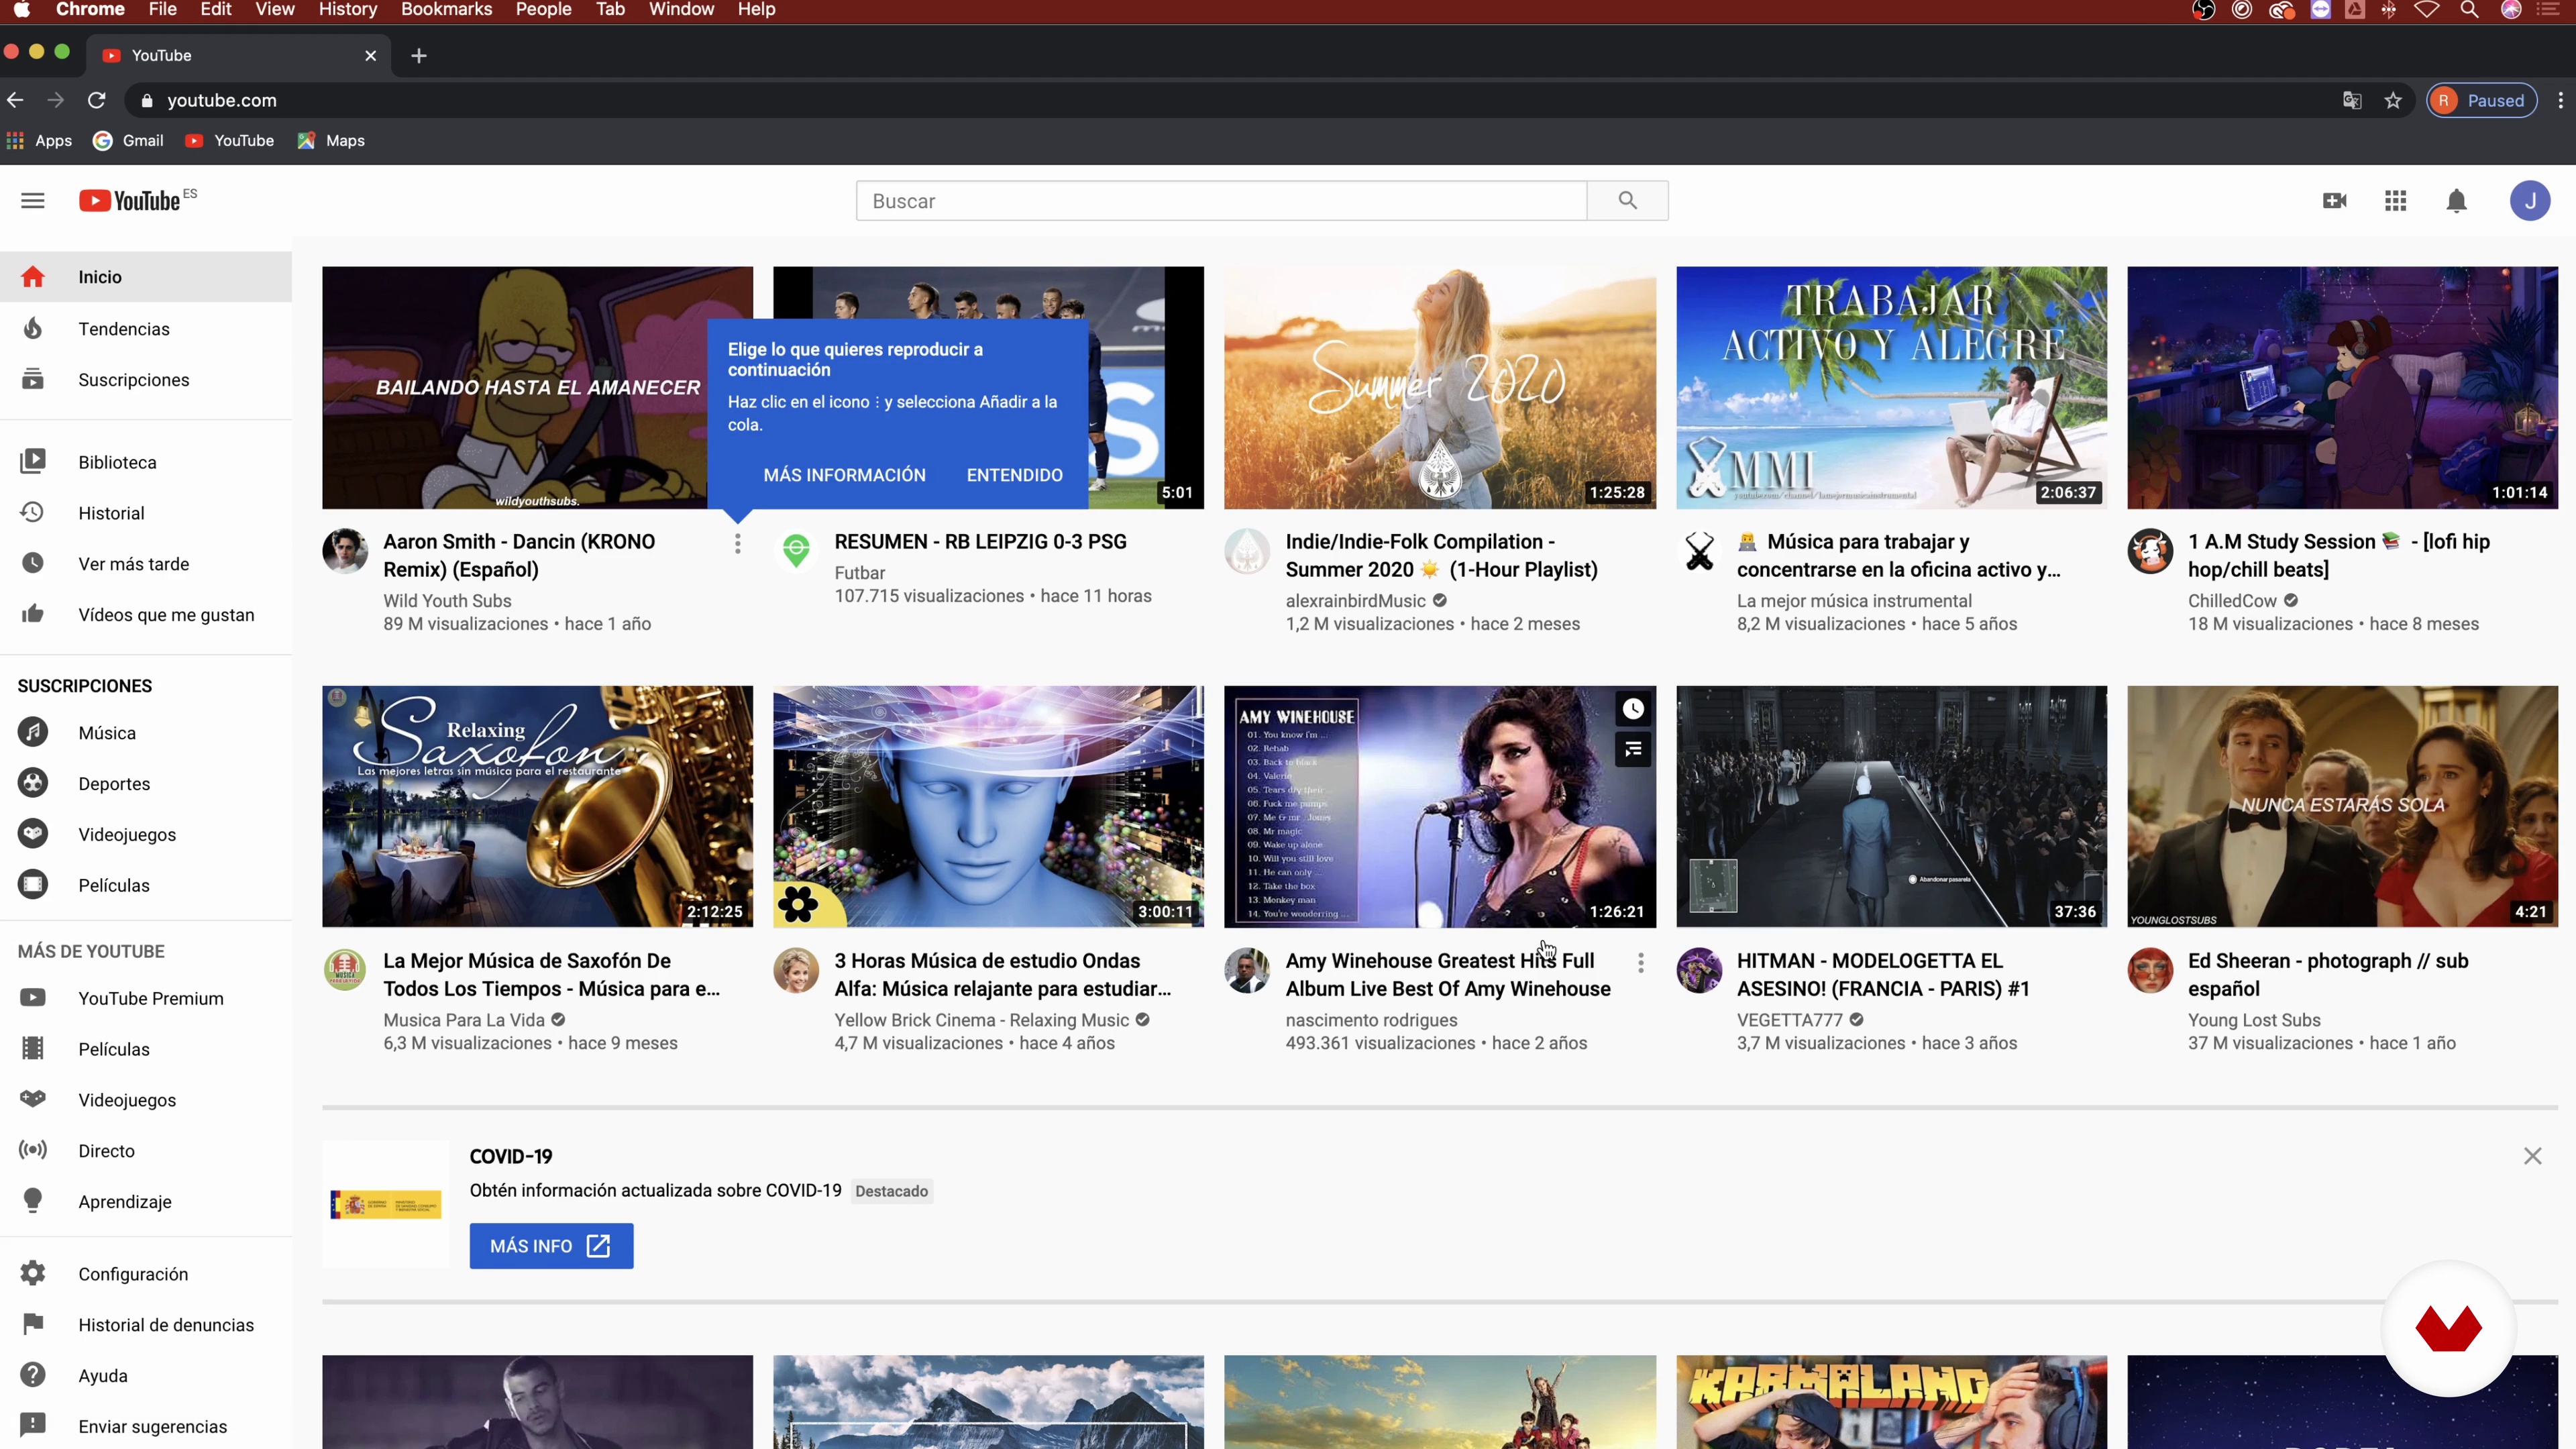Open Ver más tarde in the sidebar
The width and height of the screenshot is (2576, 1449).
pyautogui.click(x=146, y=563)
